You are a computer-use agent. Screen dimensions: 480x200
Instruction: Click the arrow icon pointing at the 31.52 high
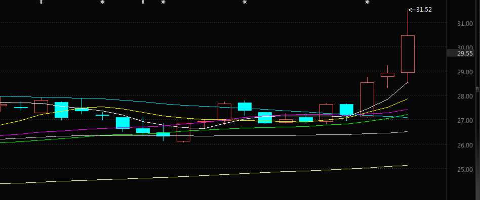point(412,10)
